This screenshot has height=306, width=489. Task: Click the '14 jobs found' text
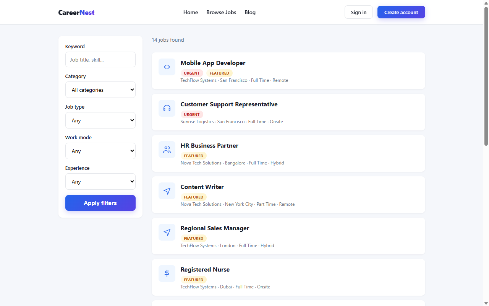(x=168, y=40)
